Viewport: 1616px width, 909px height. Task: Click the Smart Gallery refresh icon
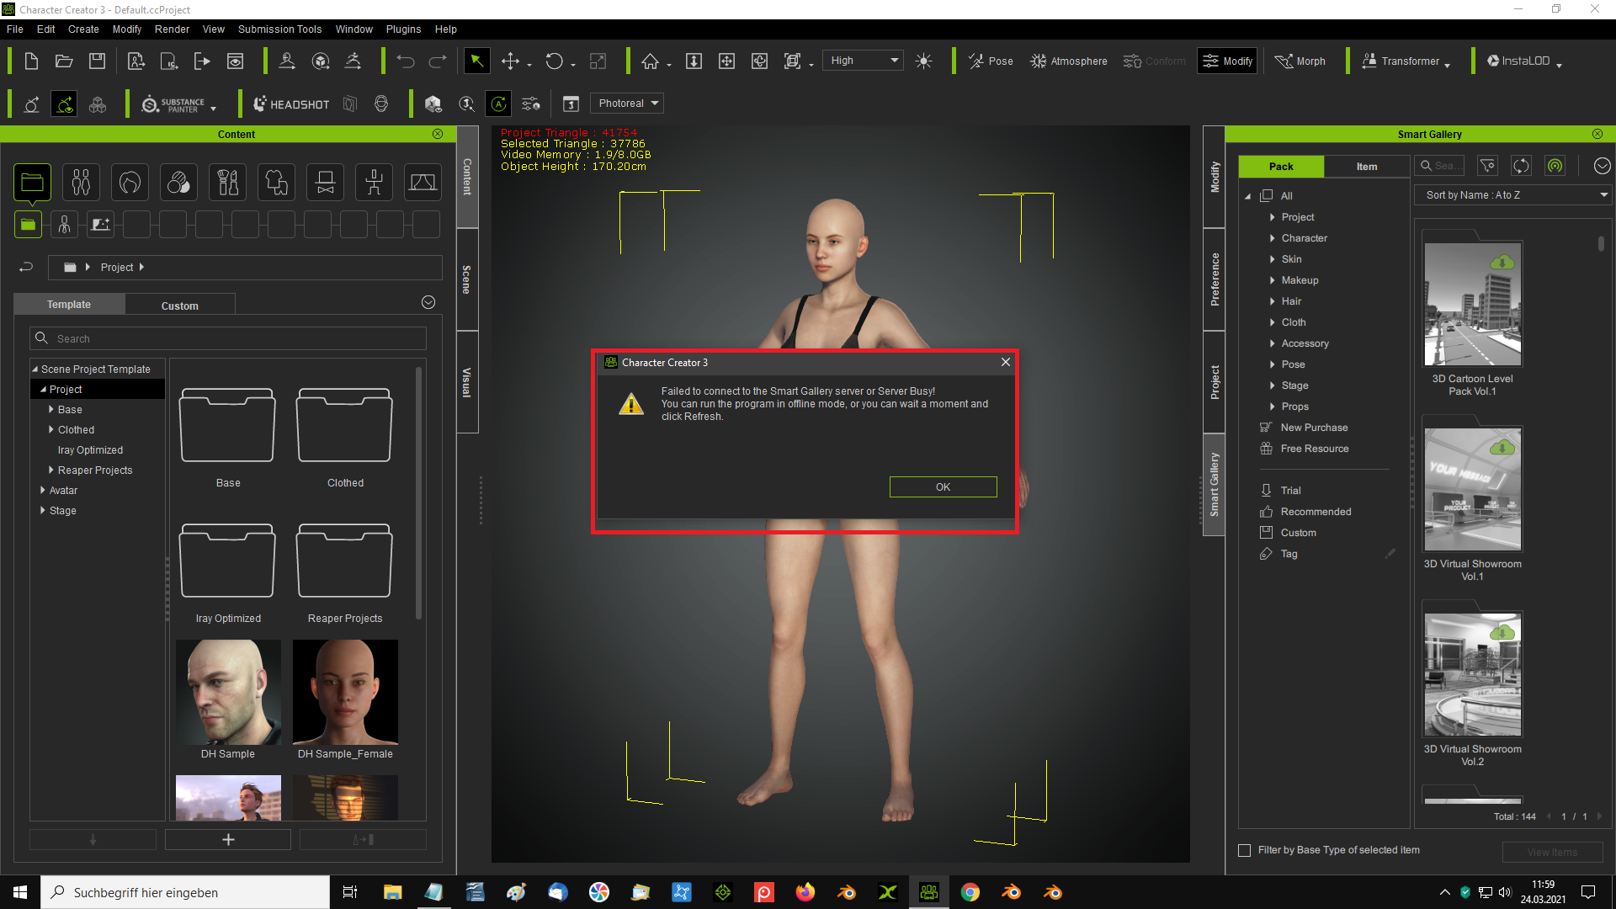[1521, 166]
